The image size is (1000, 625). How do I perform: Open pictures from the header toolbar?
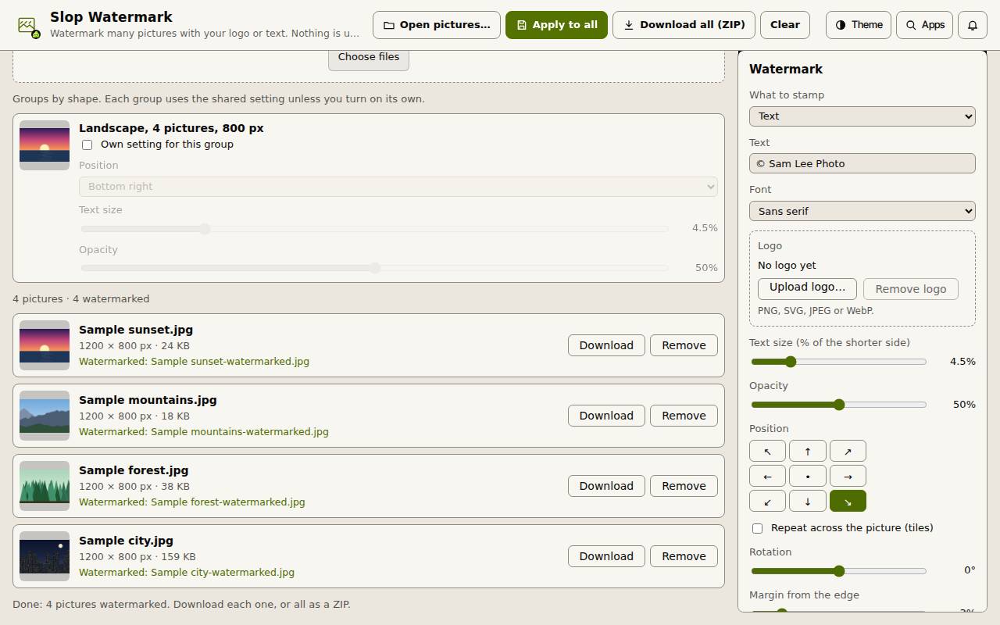[437, 25]
